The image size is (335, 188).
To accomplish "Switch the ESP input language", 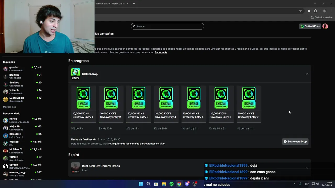I will [307, 184].
